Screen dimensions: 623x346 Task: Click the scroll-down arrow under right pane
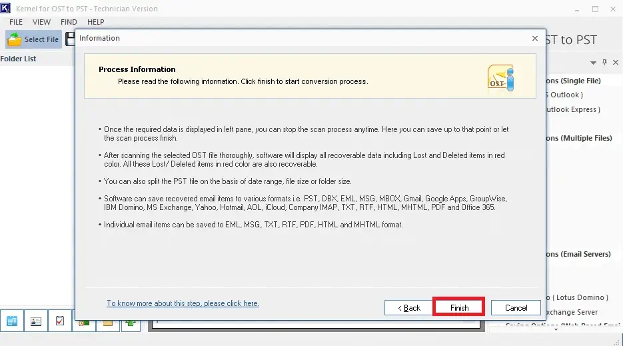[x=556, y=330]
